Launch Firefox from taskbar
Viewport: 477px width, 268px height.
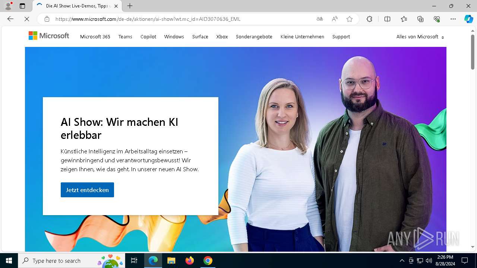[x=190, y=261]
